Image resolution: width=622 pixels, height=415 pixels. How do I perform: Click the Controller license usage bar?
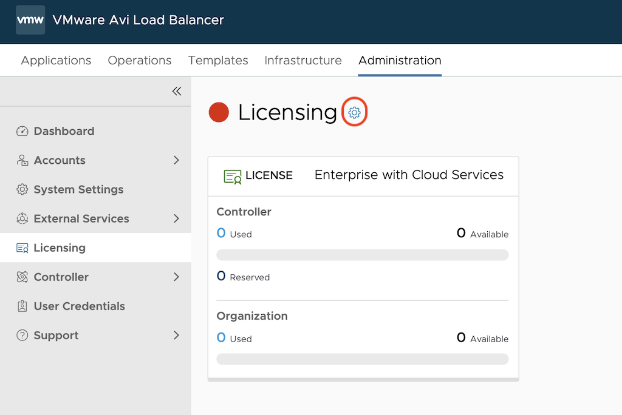(x=363, y=255)
